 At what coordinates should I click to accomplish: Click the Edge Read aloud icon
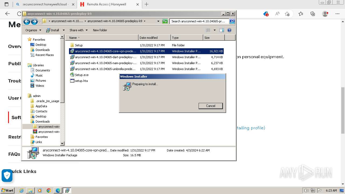point(277,14)
